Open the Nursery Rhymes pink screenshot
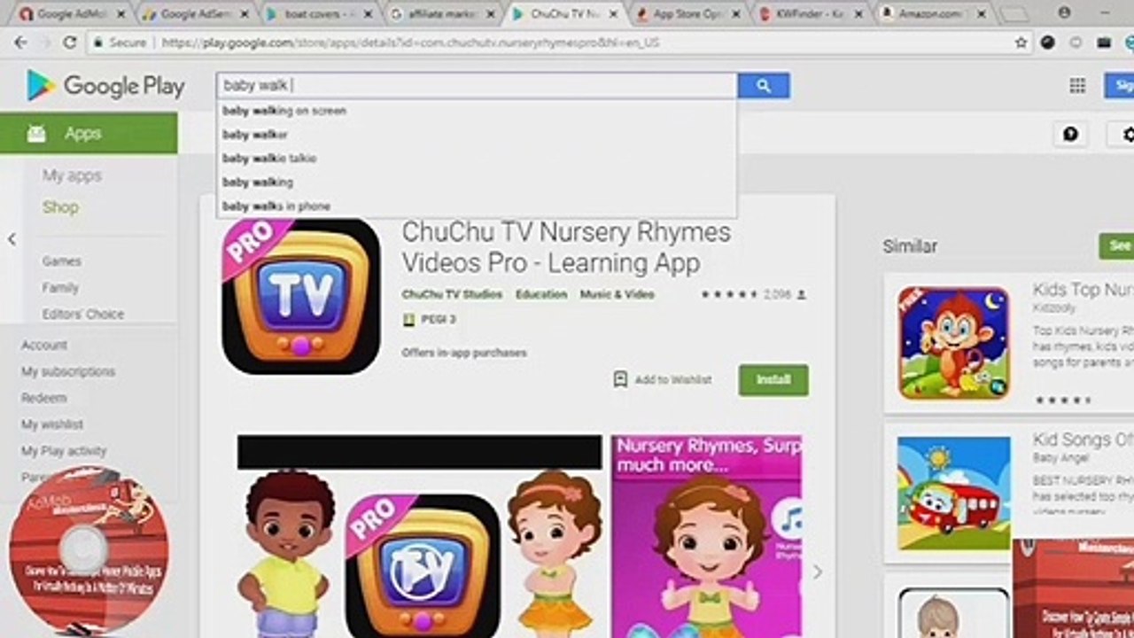The height and width of the screenshot is (638, 1134). tap(706, 536)
